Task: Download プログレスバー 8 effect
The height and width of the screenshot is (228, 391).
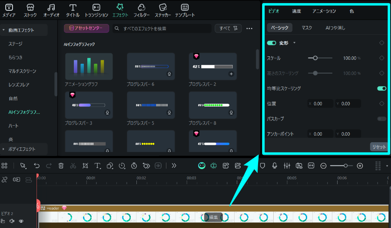Action: pos(231,113)
